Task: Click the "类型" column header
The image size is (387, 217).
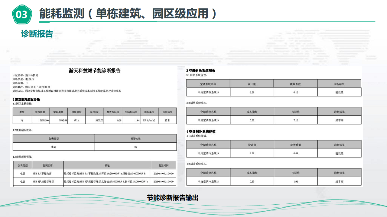Action: click(22, 112)
